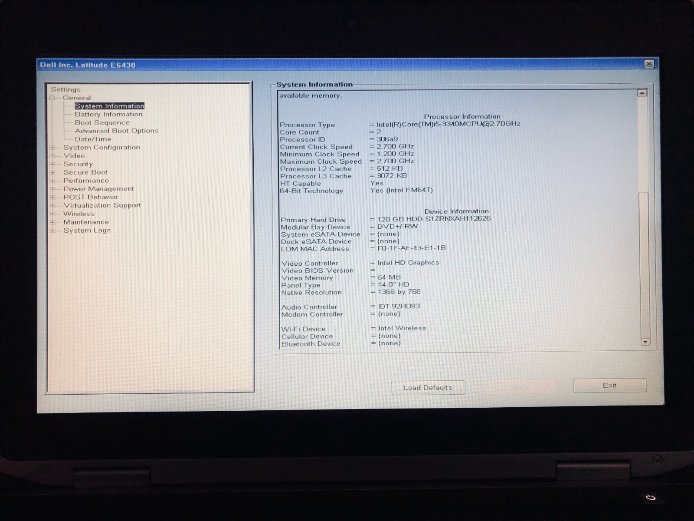Viewport: 694px width, 521px height.
Task: Select the Power Management label
Action: pos(98,189)
